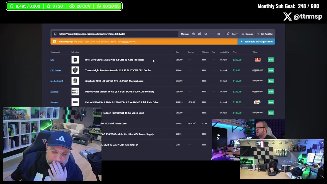Click the Monthly Sub Goal 248 / 600 text

tap(288, 6)
